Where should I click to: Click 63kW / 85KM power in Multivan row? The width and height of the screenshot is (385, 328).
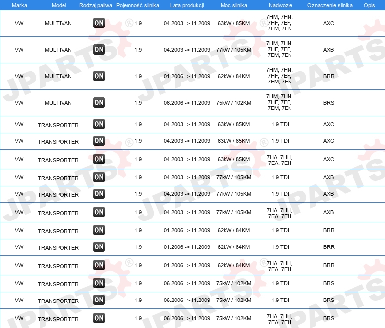(233, 23)
